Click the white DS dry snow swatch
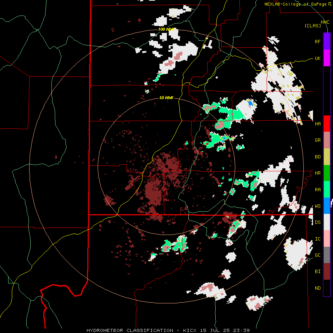 tap(327, 222)
